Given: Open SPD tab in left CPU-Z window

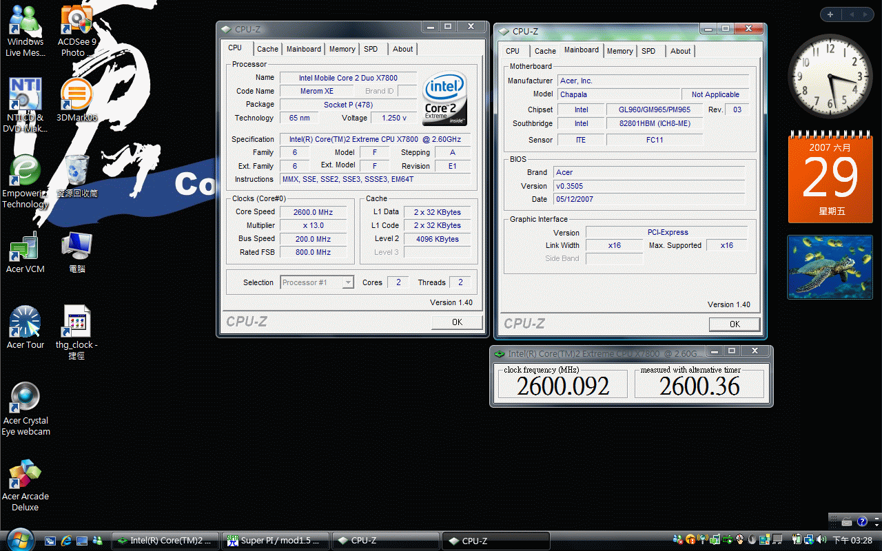Looking at the screenshot, I should 371,49.
